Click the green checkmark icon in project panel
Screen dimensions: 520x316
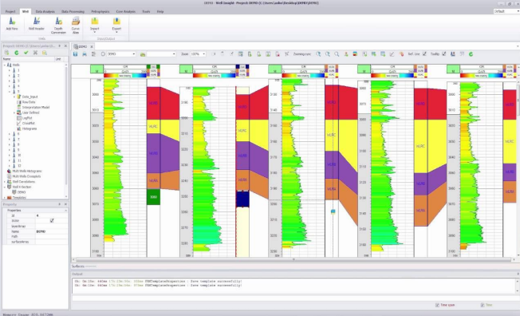pyautogui.click(x=26, y=53)
